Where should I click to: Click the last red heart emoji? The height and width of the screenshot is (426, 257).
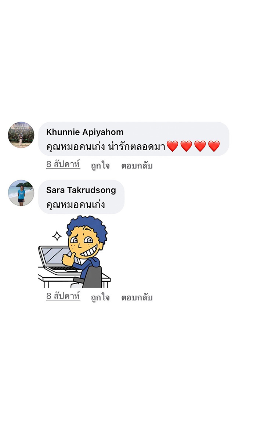point(214,146)
